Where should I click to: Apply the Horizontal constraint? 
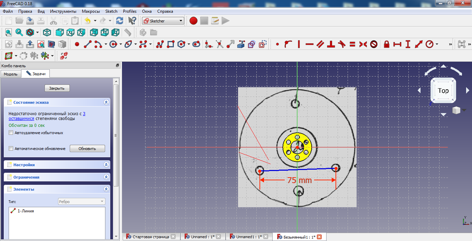(309, 44)
